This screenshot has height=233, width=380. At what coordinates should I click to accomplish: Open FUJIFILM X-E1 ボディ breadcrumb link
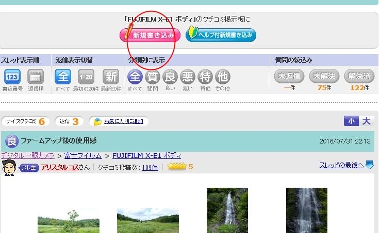coord(146,156)
